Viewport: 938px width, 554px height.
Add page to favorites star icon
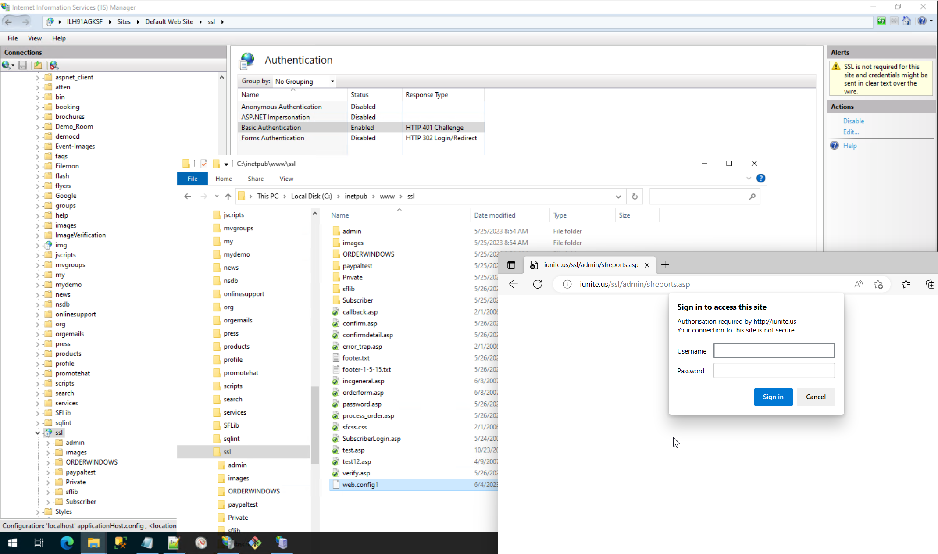878,284
